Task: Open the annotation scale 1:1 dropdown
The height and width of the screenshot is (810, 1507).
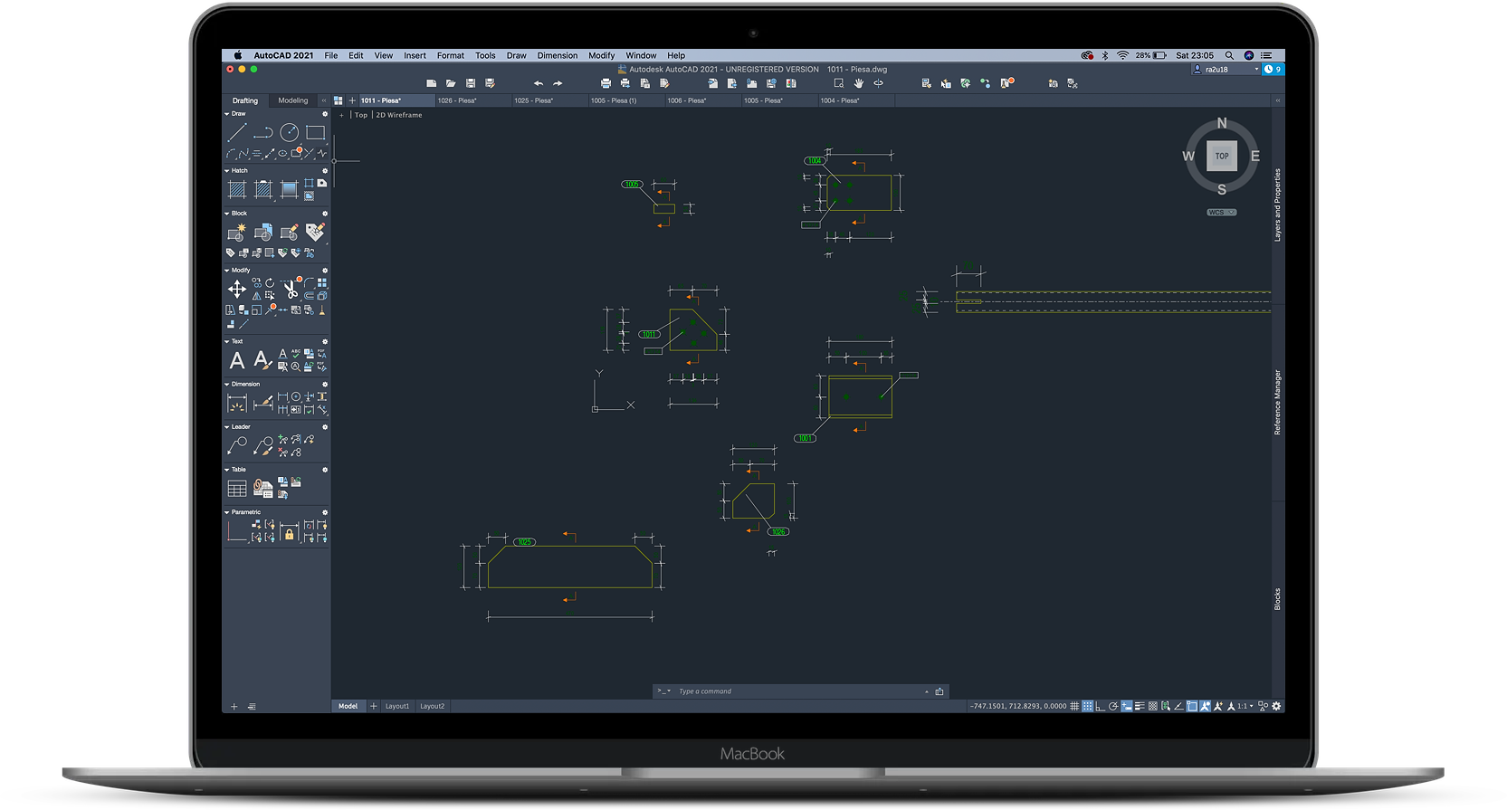Action: click(x=1245, y=706)
